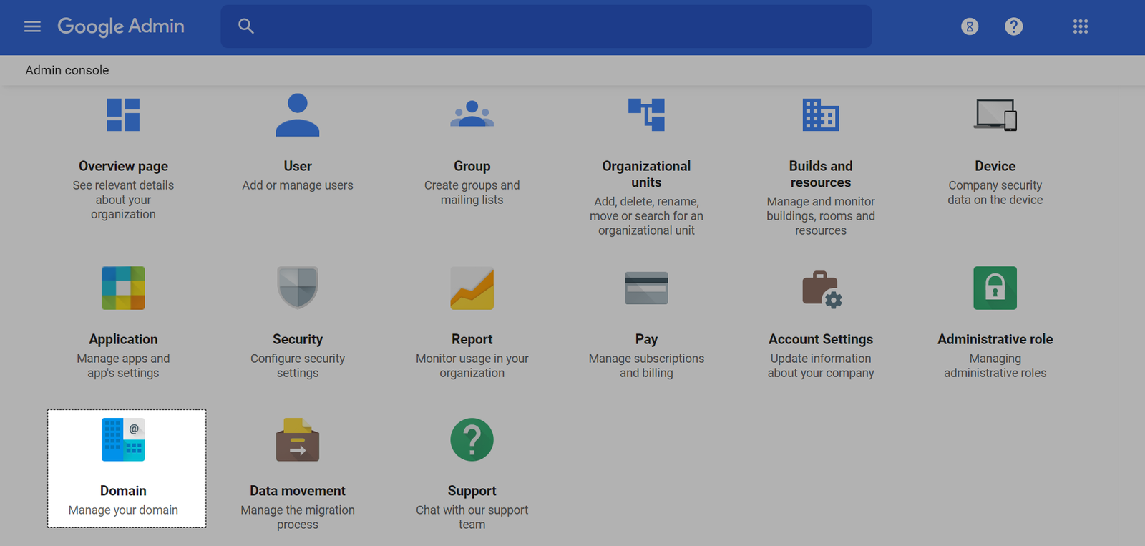The width and height of the screenshot is (1145, 546).
Task: Click 'Monitor usage in your organization' text
Action: [x=472, y=366]
